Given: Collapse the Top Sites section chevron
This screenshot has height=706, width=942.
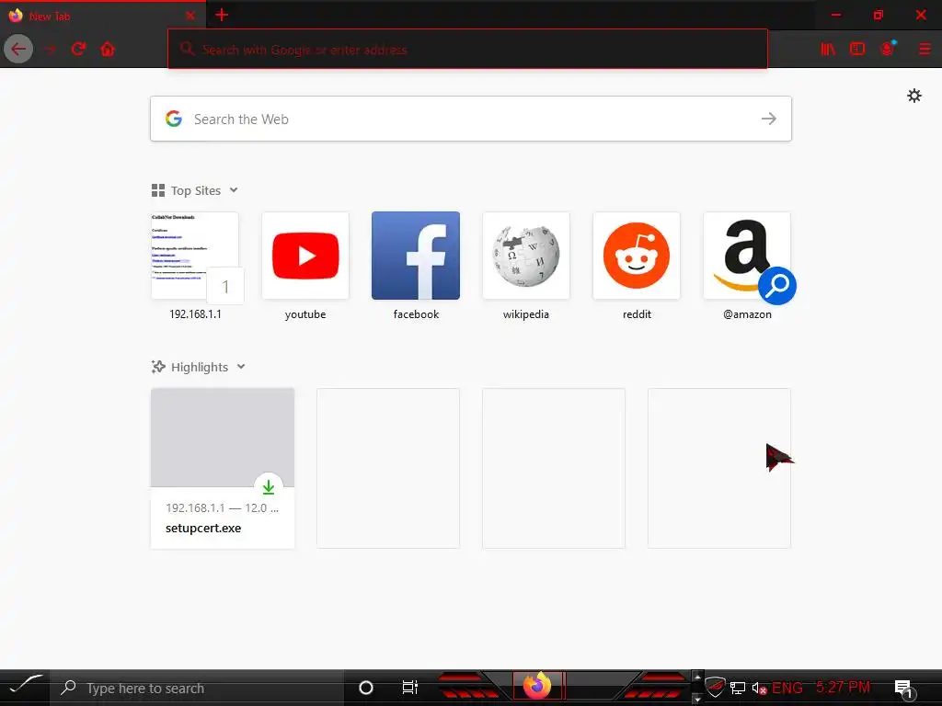Looking at the screenshot, I should pyautogui.click(x=234, y=190).
